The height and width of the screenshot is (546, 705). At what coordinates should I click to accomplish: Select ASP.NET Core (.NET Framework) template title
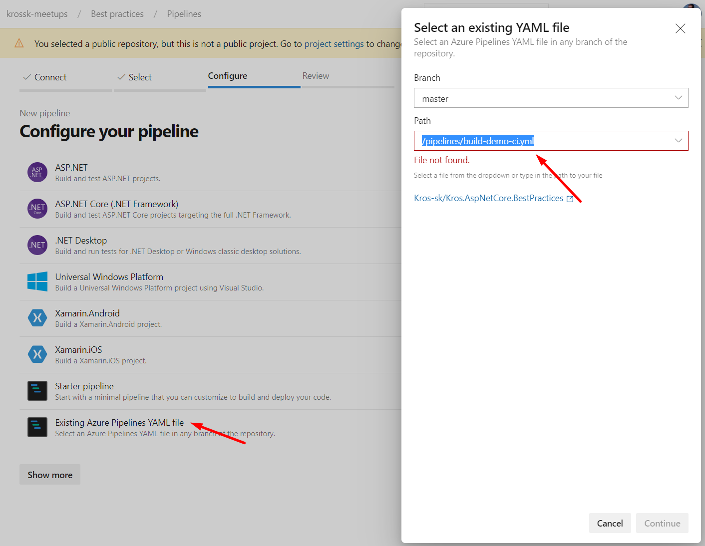116,204
